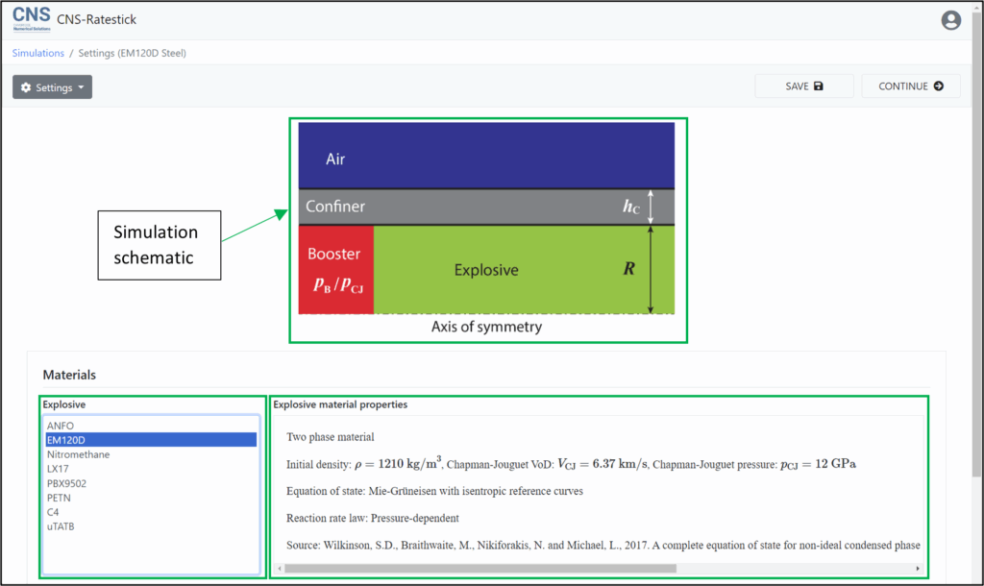Pick PBX9502 from the explosive list
Image resolution: width=984 pixels, height=586 pixels.
pos(65,483)
